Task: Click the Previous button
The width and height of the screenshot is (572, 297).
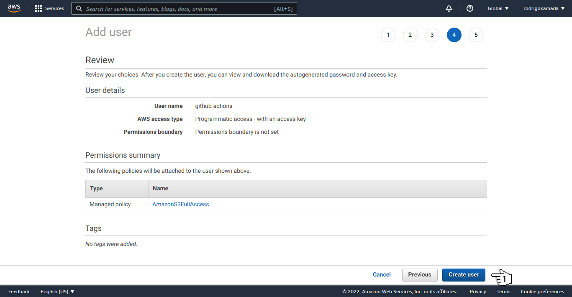Action: pos(419,274)
